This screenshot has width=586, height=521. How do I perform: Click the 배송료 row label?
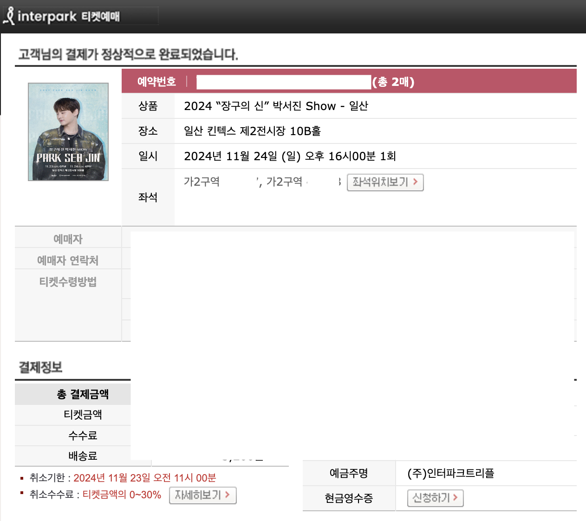click(83, 456)
